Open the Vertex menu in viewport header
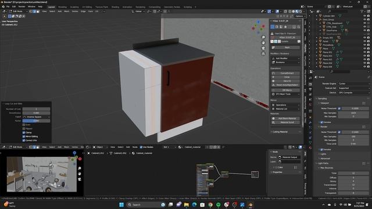 (x=75, y=12)
